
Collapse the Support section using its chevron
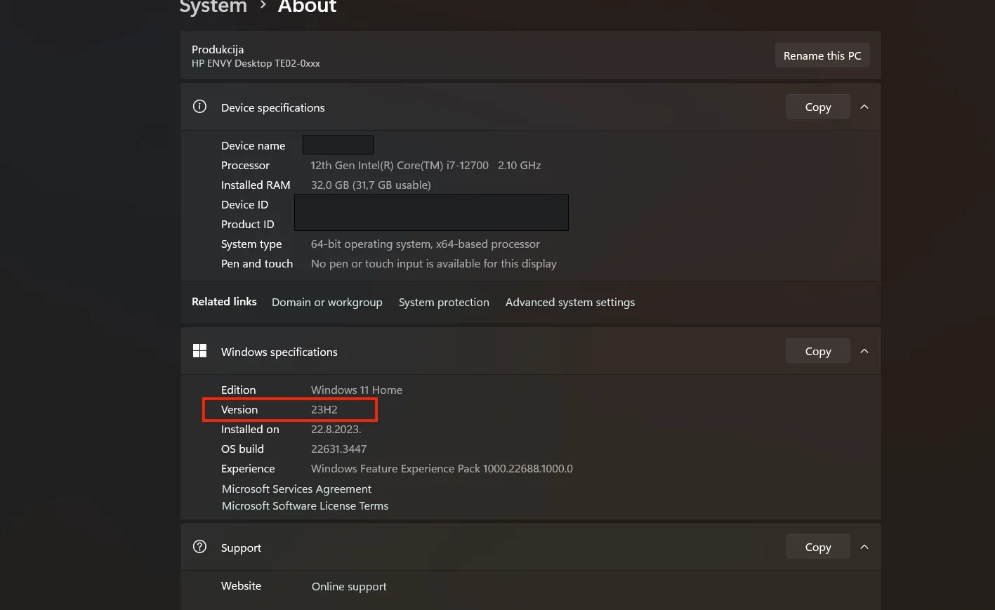pos(864,547)
